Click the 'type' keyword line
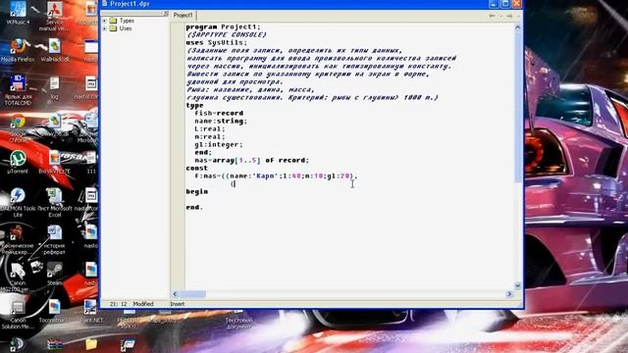The height and width of the screenshot is (353, 628). (194, 105)
